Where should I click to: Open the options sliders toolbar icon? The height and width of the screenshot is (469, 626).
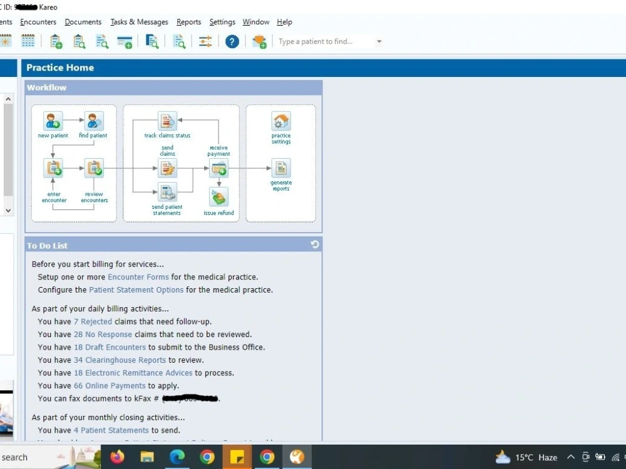coord(205,41)
